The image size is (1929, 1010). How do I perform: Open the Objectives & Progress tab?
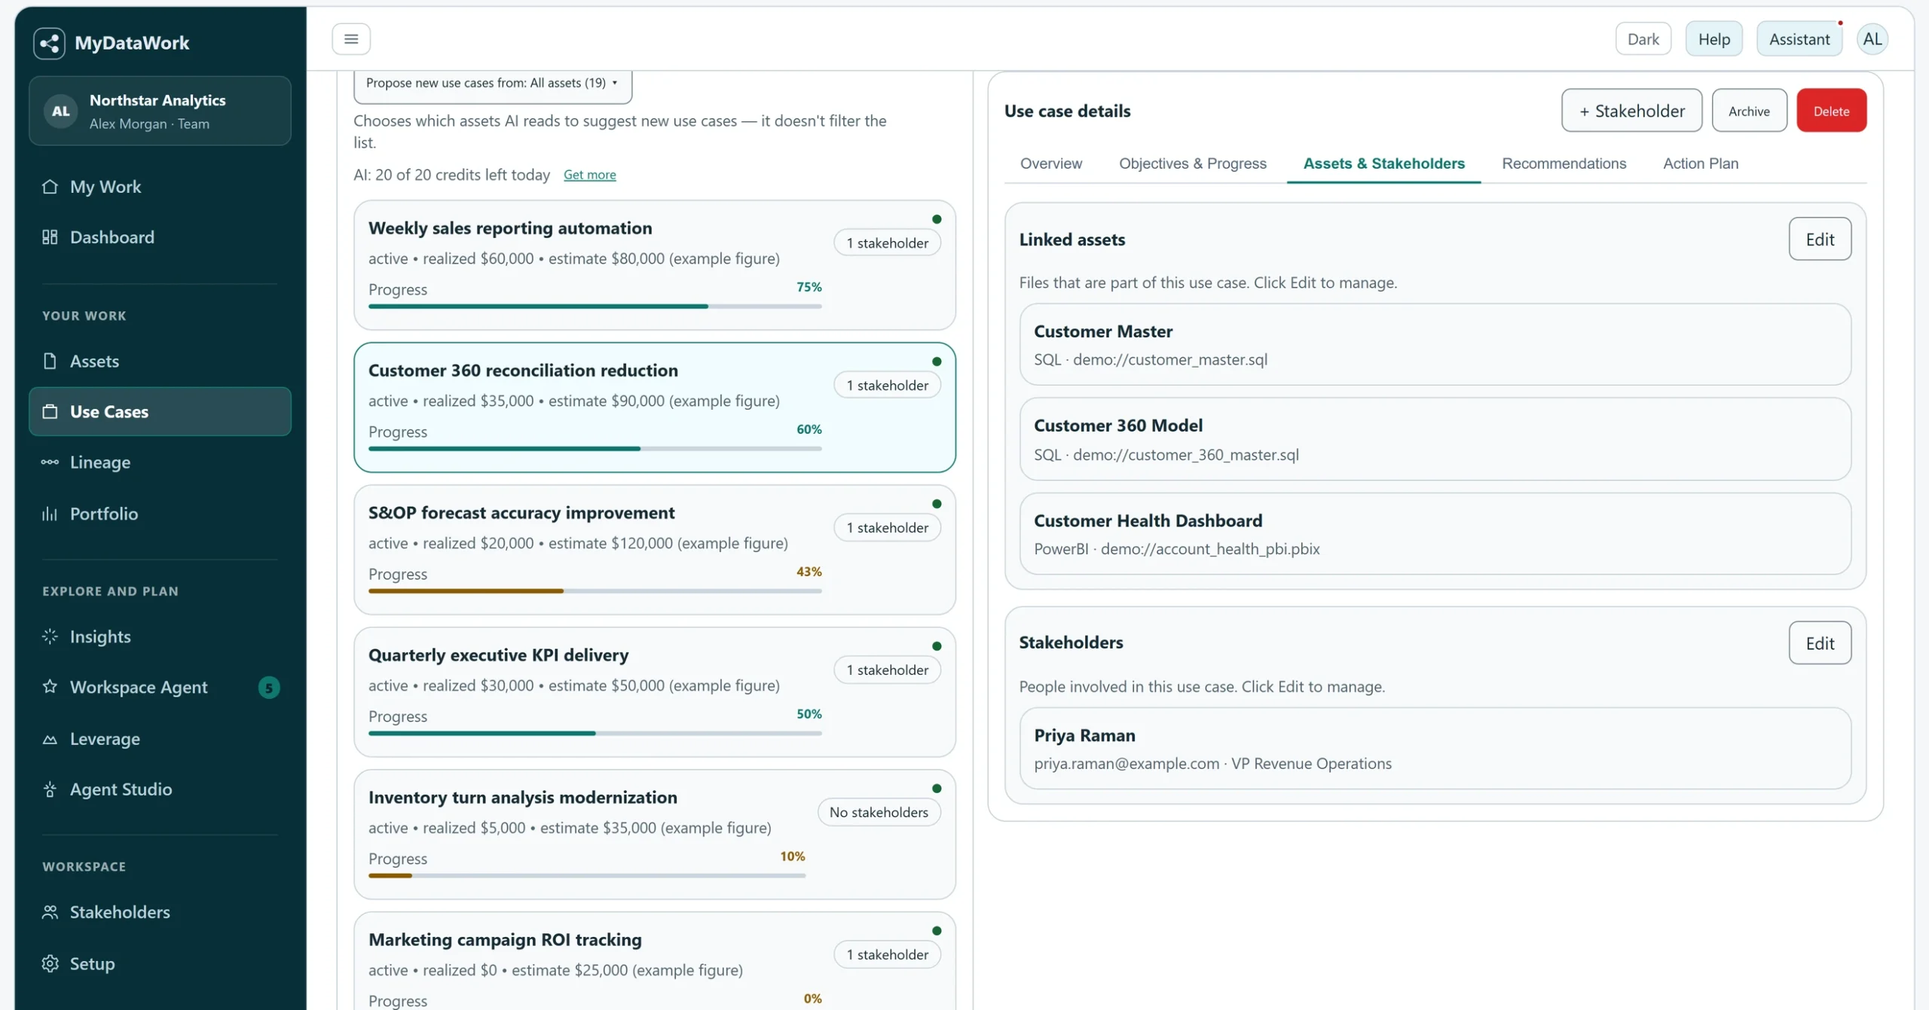point(1192,163)
